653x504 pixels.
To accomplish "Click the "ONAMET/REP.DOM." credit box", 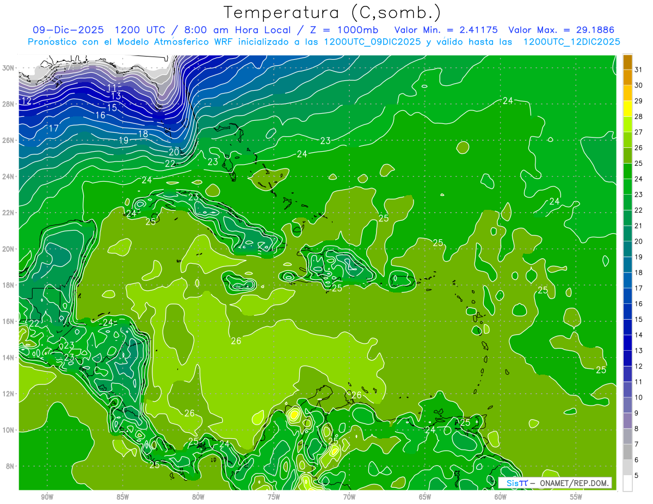I will pyautogui.click(x=554, y=483).
